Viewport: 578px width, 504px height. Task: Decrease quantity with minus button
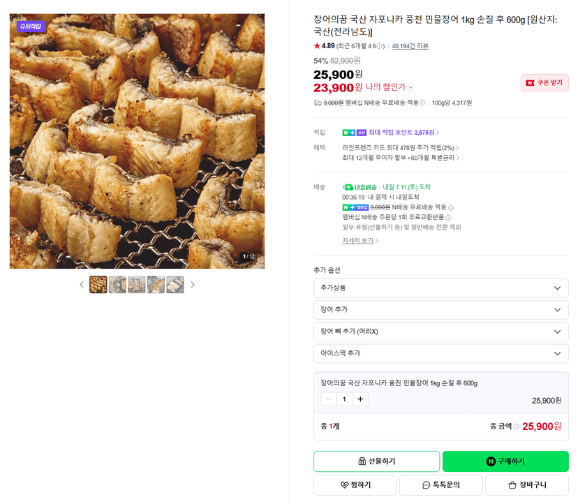pos(329,399)
